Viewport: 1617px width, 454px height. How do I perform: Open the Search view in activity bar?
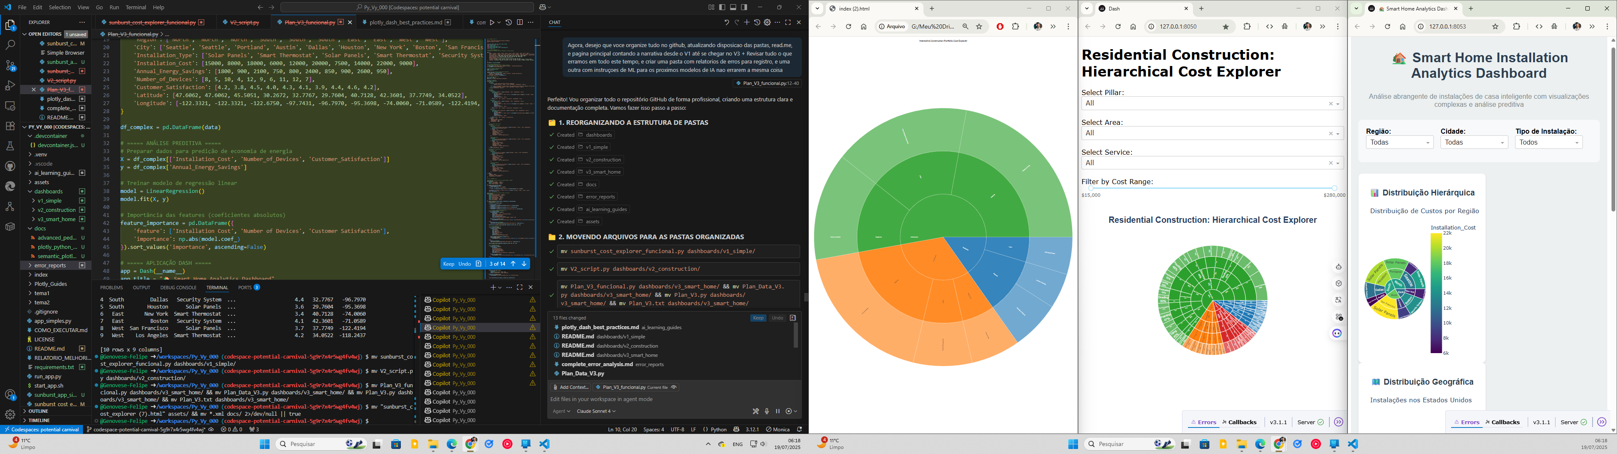click(x=10, y=45)
